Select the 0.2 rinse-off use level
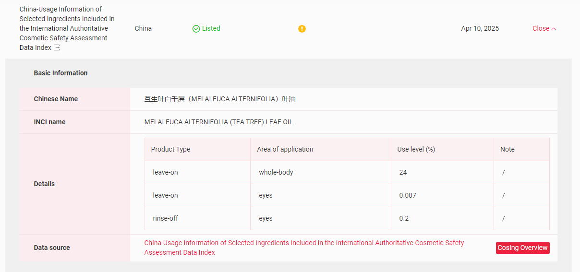The width and height of the screenshot is (580, 272). [404, 218]
